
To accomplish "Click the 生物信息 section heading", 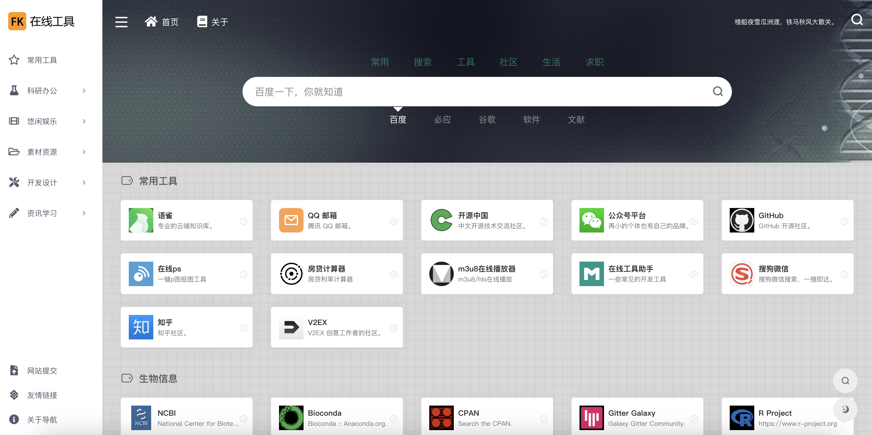I will (x=158, y=379).
